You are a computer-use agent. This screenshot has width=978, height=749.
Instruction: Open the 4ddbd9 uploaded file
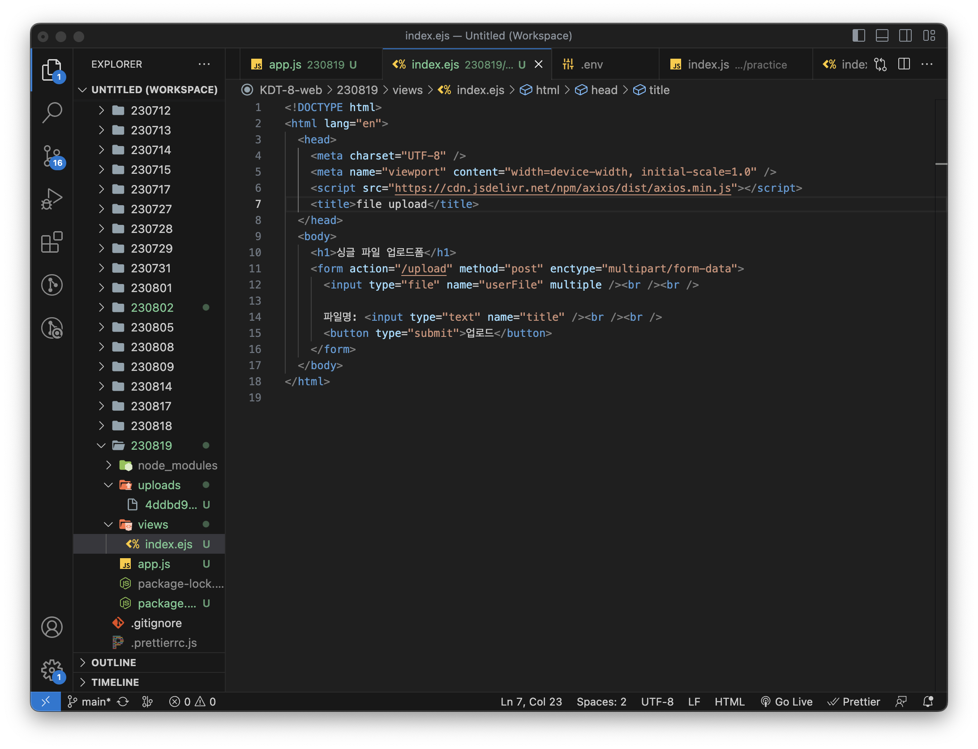(150, 504)
